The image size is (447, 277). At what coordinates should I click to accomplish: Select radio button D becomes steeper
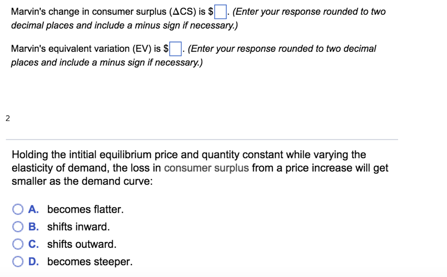(x=18, y=261)
